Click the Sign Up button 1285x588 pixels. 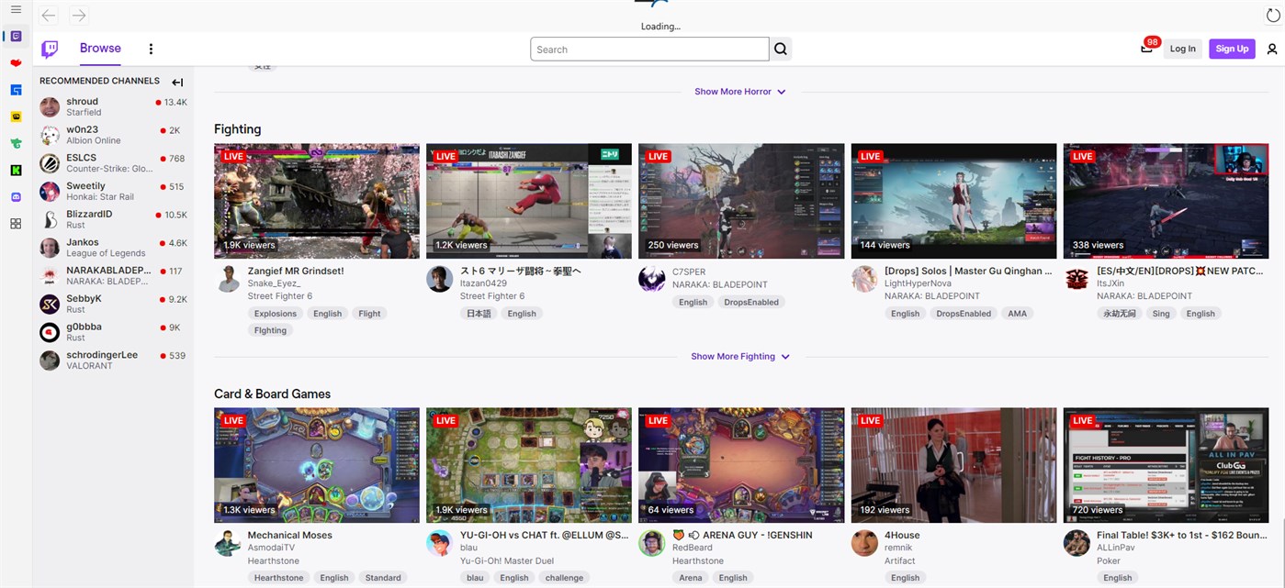point(1232,48)
